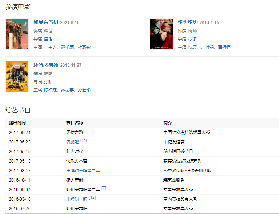Click actor 赵子麒 in the cast list
Viewport: 279px width, 214px height.
tap(67, 47)
